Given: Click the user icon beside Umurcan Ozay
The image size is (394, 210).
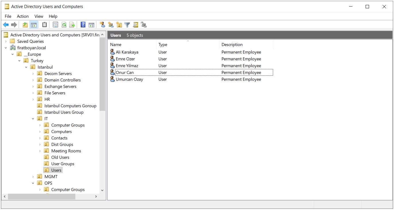Looking at the screenshot, I should pyautogui.click(x=112, y=79).
